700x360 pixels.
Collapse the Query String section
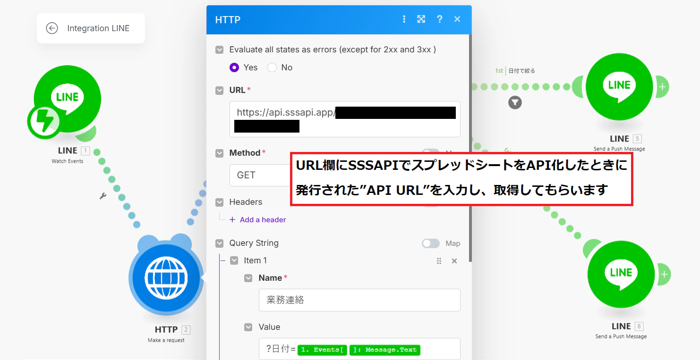coord(220,243)
